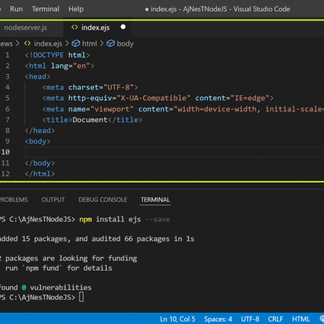Open indentation picker via Spaces: 4
Viewport: 324px width, 324px height.
pos(219,319)
